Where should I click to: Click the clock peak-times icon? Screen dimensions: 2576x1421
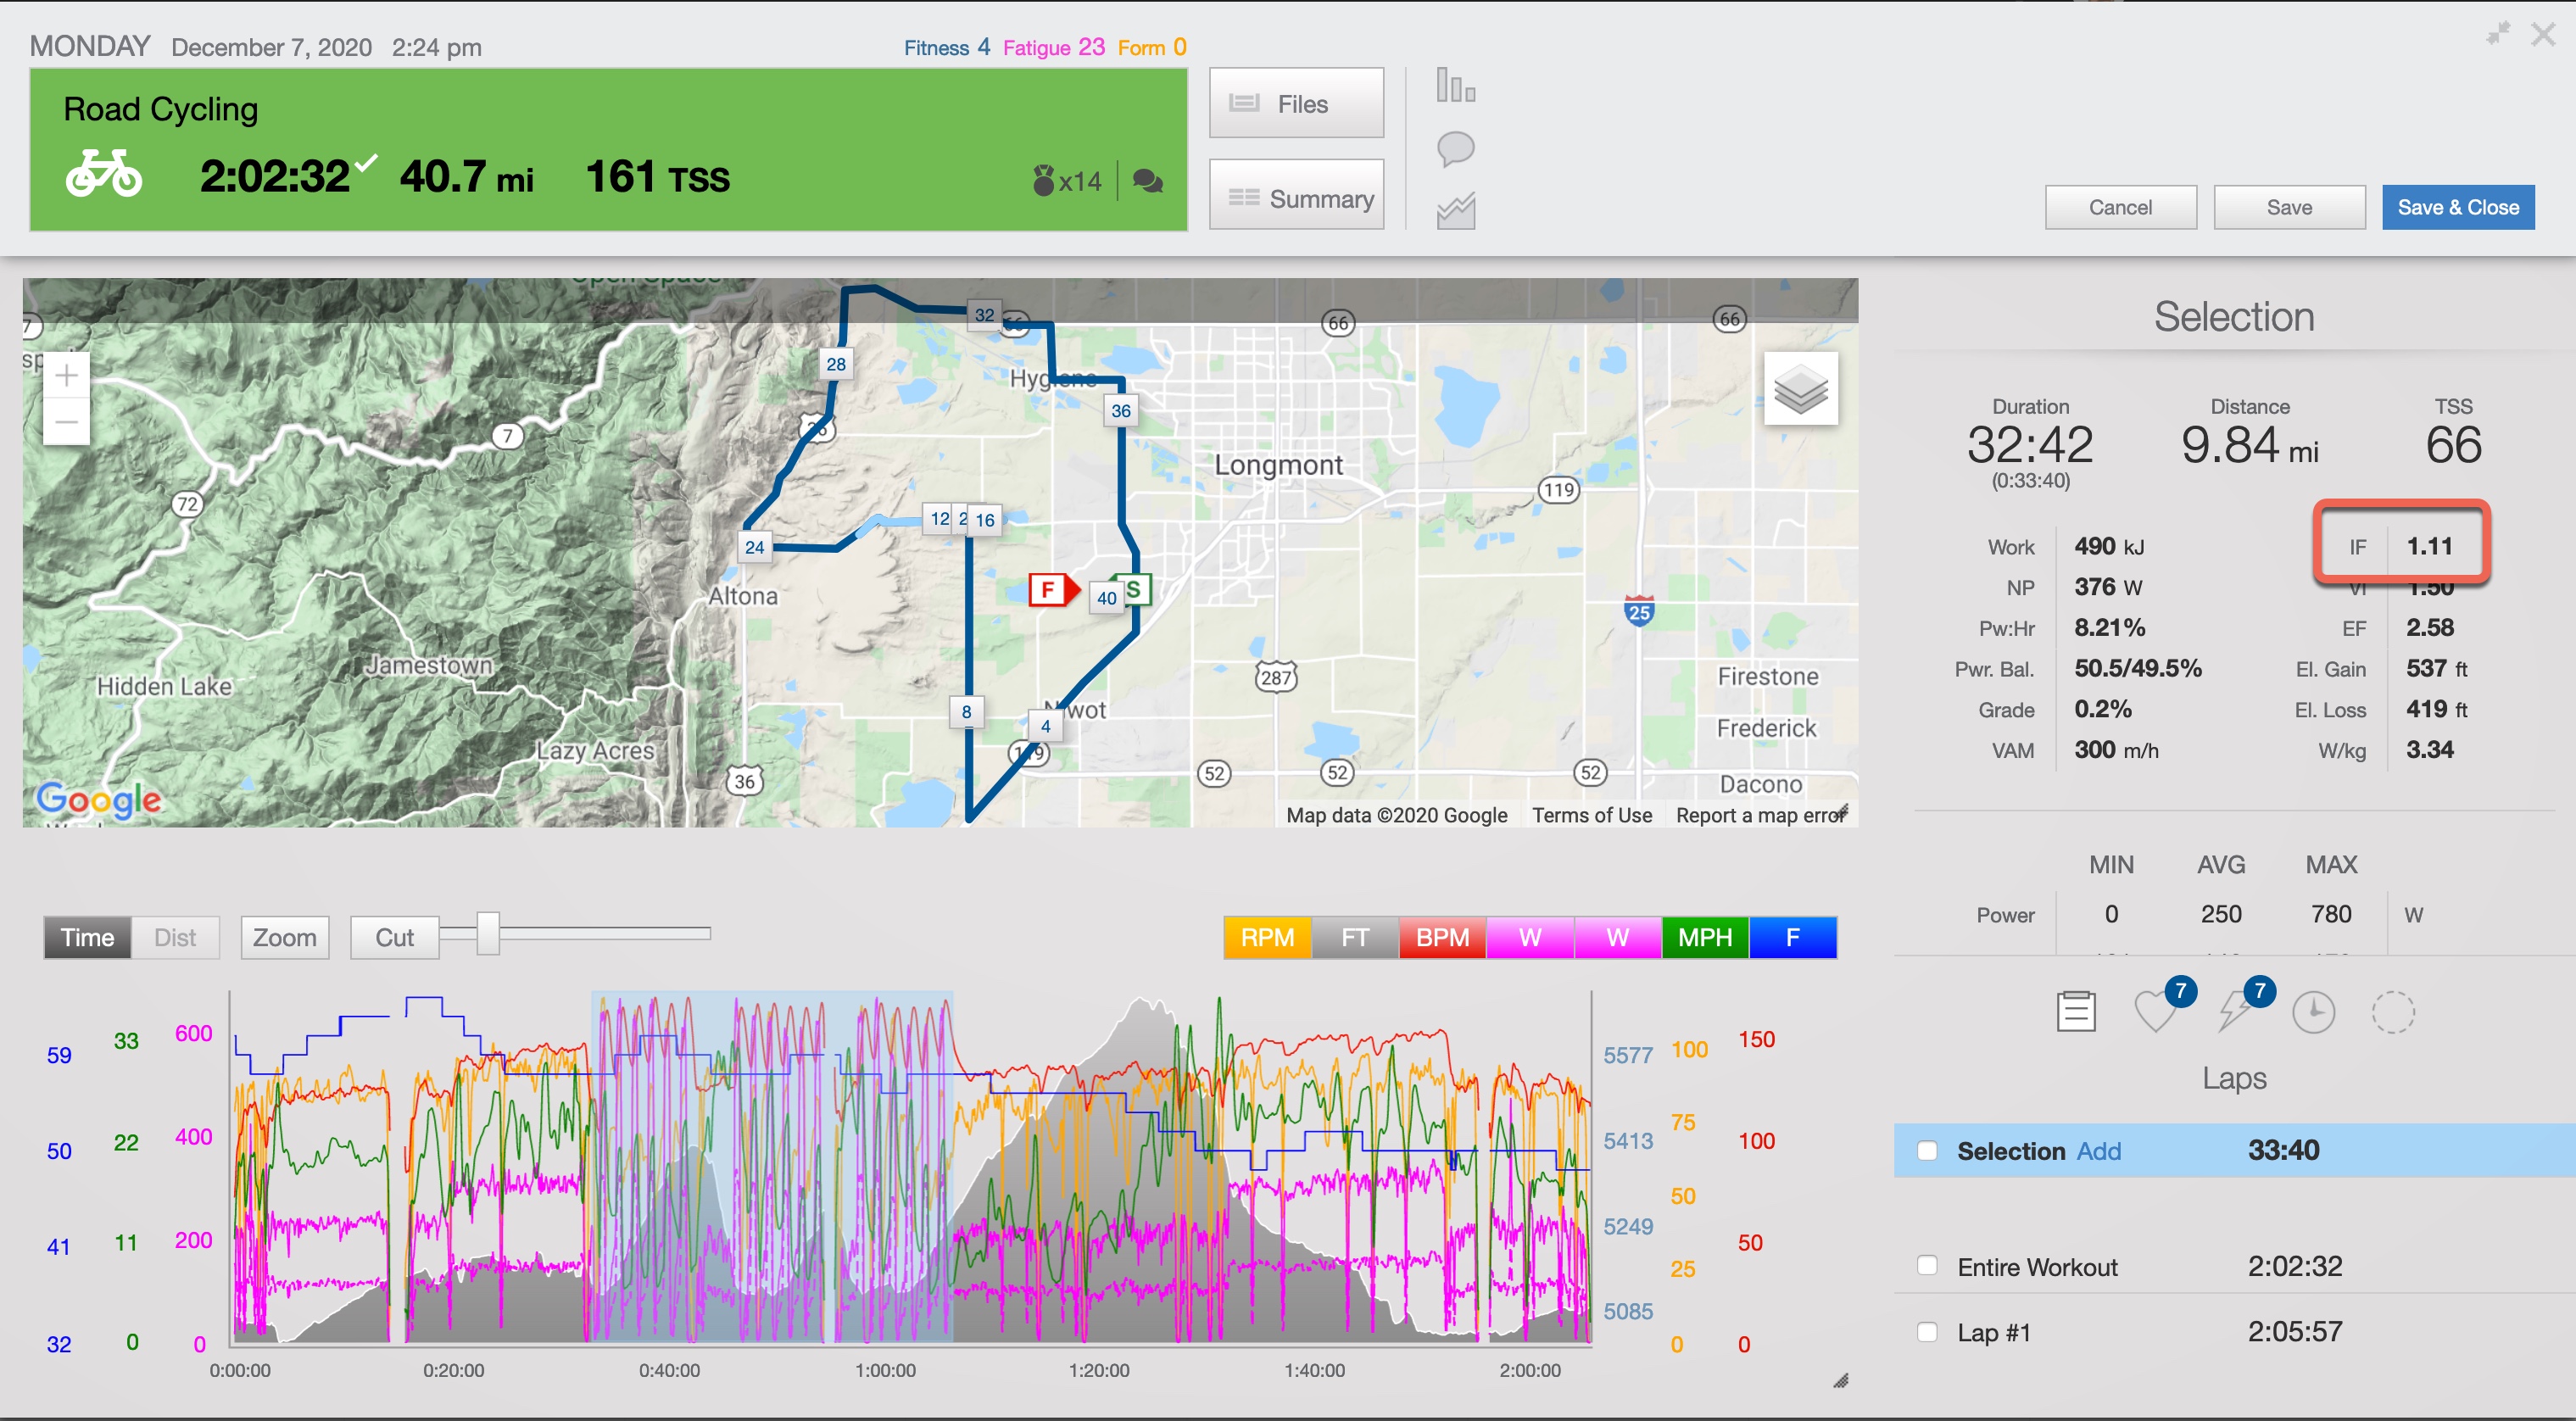(2313, 1012)
